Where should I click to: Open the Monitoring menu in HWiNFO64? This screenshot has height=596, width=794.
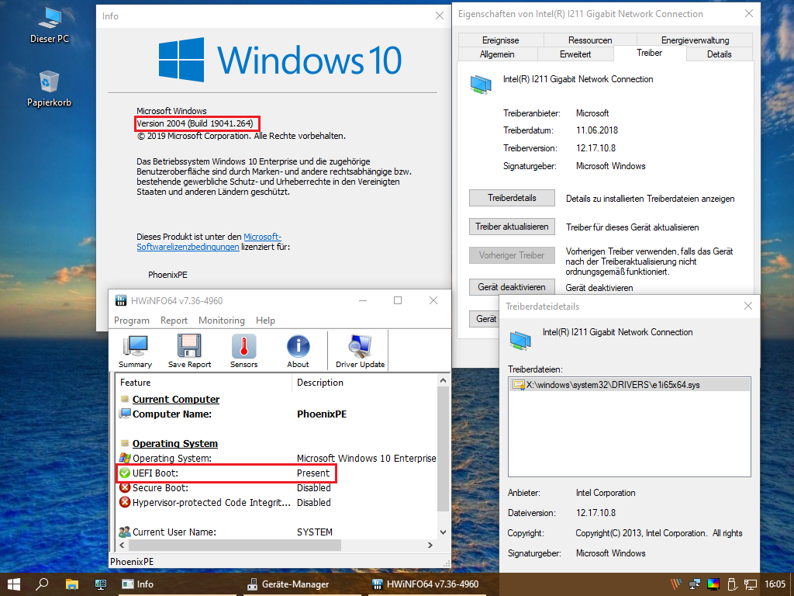point(222,320)
